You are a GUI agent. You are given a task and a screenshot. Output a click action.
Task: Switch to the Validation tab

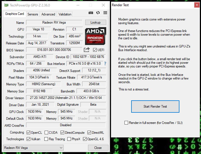tap(65, 14)
